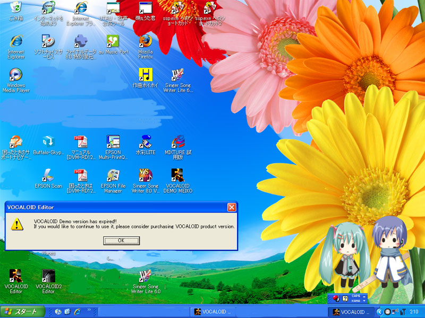Viewport: 425px width, 318px height.
Task: Activate the VOCALOID taskbar button beside the tray
Action: pos(350,312)
